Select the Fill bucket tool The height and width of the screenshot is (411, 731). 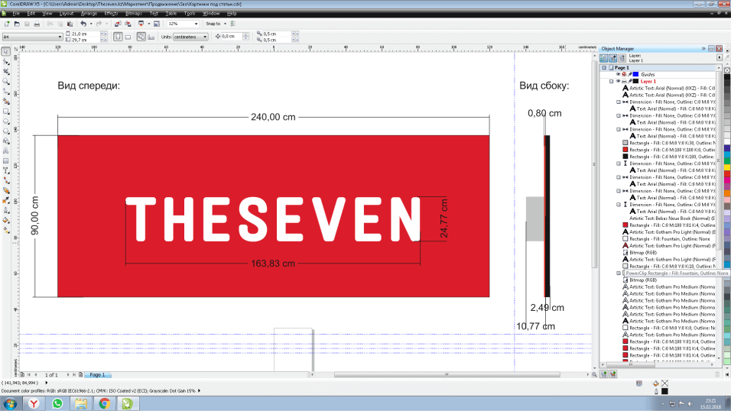click(6, 220)
